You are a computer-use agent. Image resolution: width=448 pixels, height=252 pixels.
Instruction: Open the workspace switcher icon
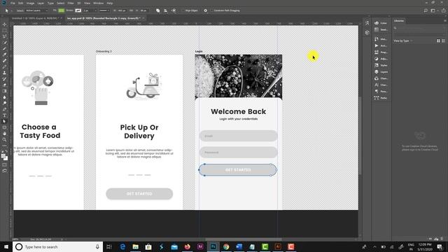pos(433,10)
